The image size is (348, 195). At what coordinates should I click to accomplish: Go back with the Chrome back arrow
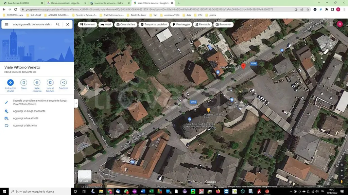click(4, 9)
